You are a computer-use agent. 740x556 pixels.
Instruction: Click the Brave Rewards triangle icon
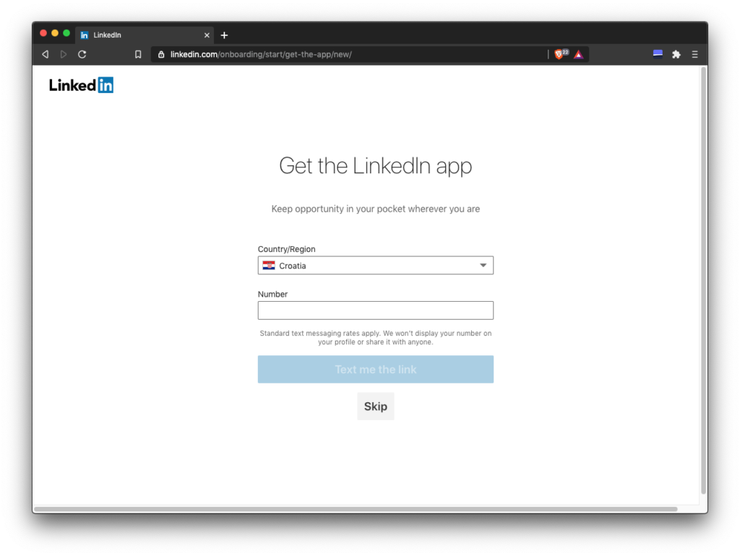578,54
